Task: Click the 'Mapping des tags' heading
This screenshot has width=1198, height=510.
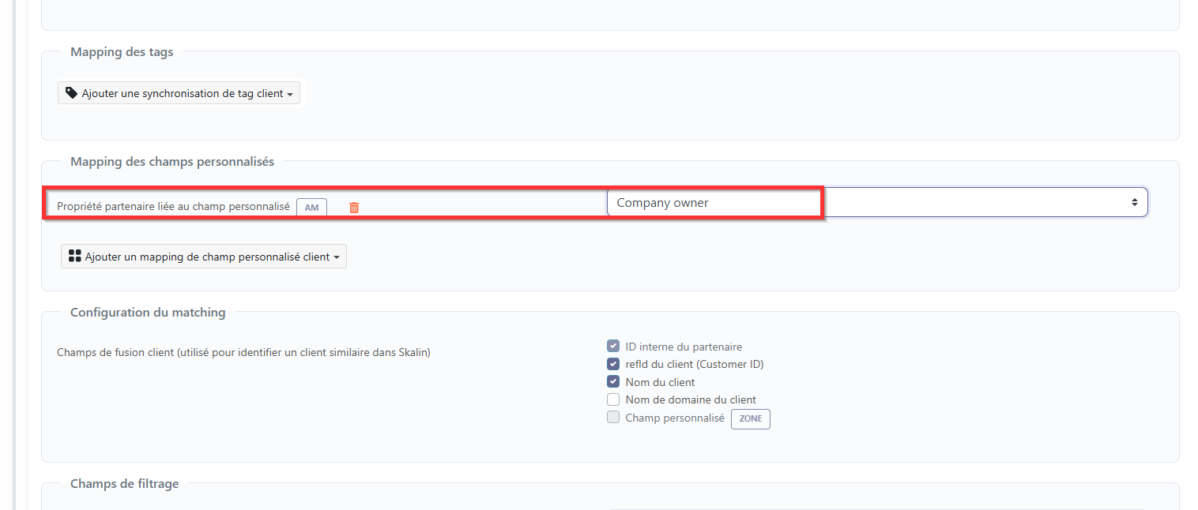Action: (x=122, y=52)
